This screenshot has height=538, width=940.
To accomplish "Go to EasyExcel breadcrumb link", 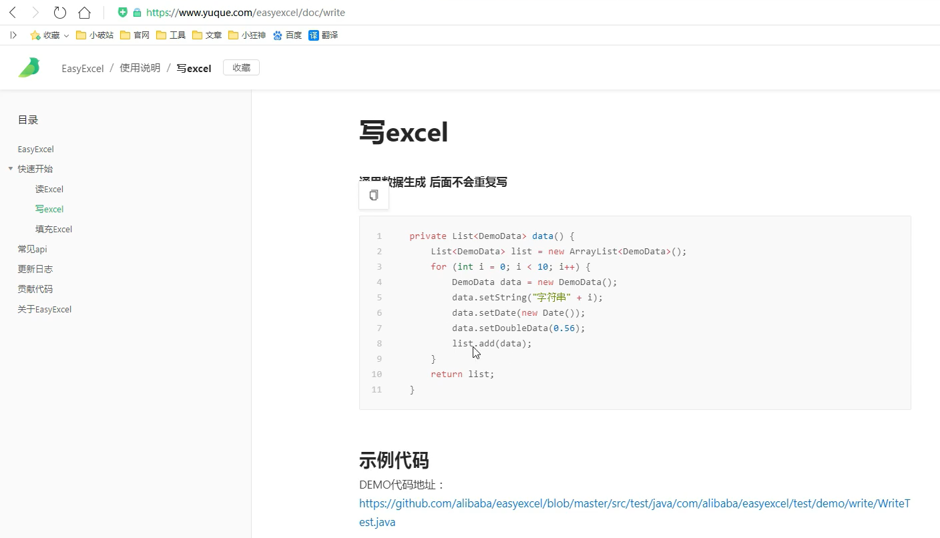I will coord(83,68).
